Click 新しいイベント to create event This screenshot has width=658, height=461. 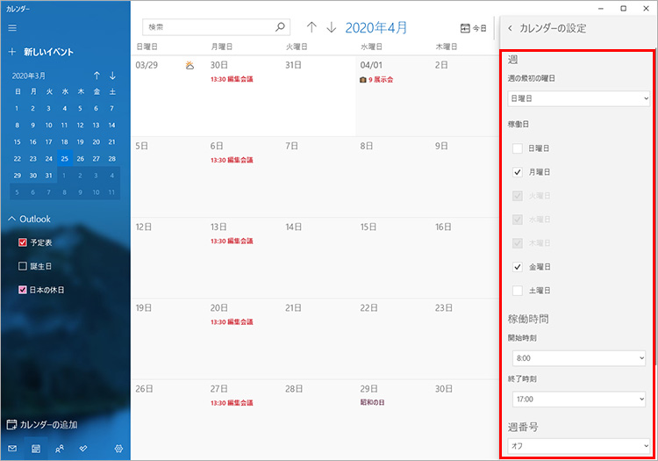pos(48,52)
